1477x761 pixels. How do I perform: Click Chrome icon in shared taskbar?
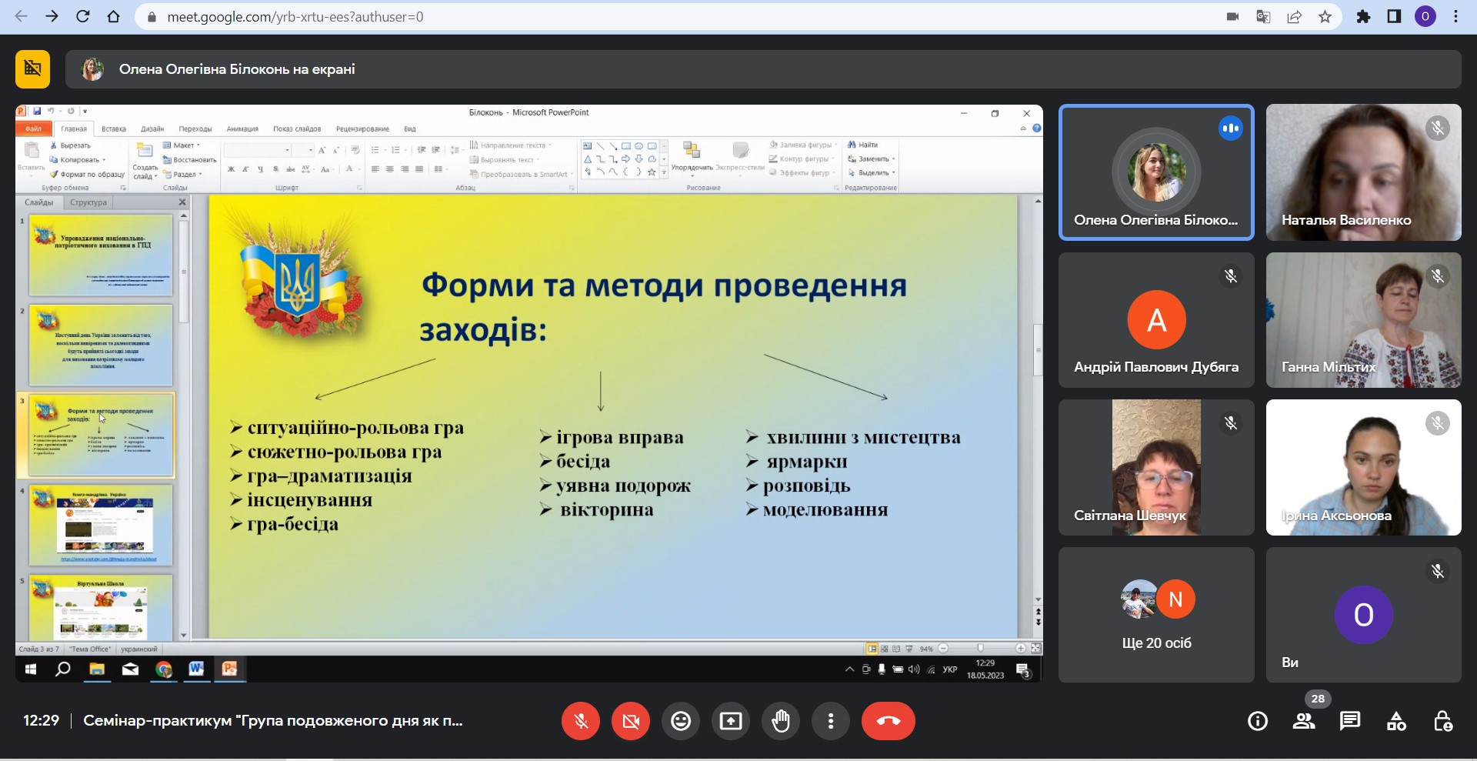coord(163,669)
